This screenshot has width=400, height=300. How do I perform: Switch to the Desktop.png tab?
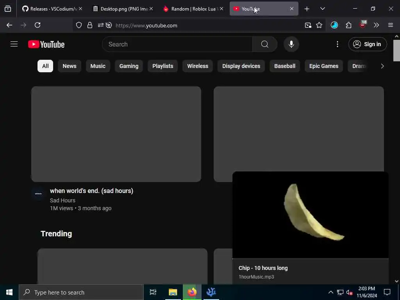pyautogui.click(x=122, y=9)
